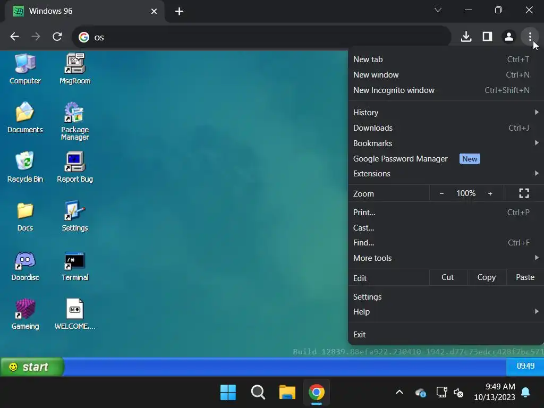
Task: Select the Docs folder icon
Action: coord(25,216)
